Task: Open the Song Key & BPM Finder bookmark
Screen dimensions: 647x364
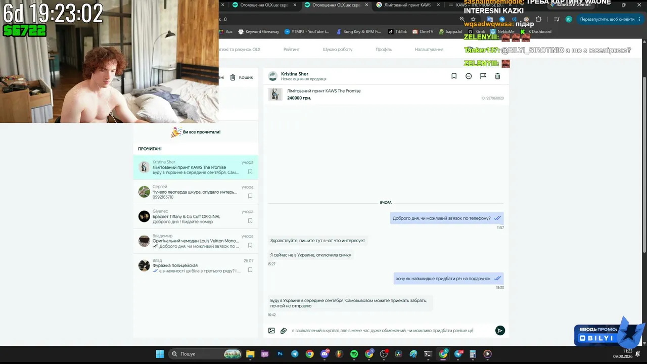Action: click(x=358, y=31)
